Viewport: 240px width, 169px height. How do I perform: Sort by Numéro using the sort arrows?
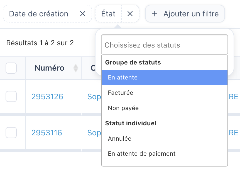pyautogui.click(x=76, y=68)
